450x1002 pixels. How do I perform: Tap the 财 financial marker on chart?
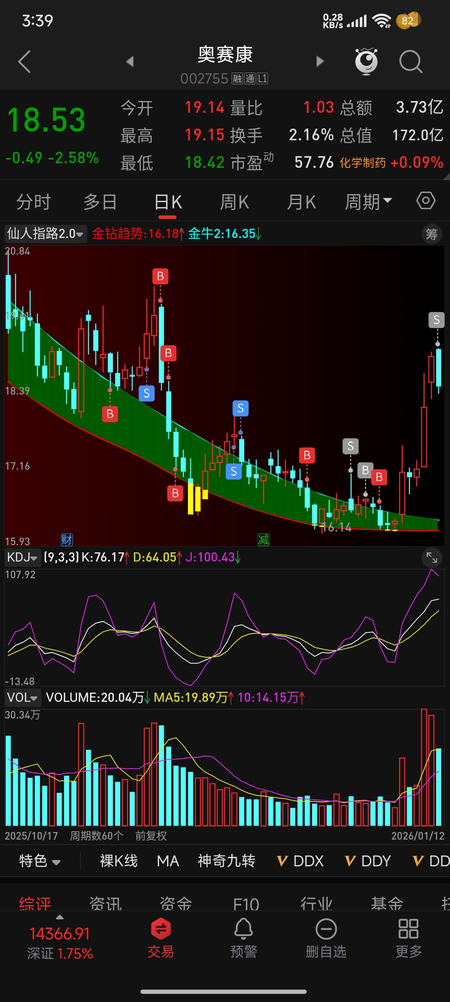(67, 539)
